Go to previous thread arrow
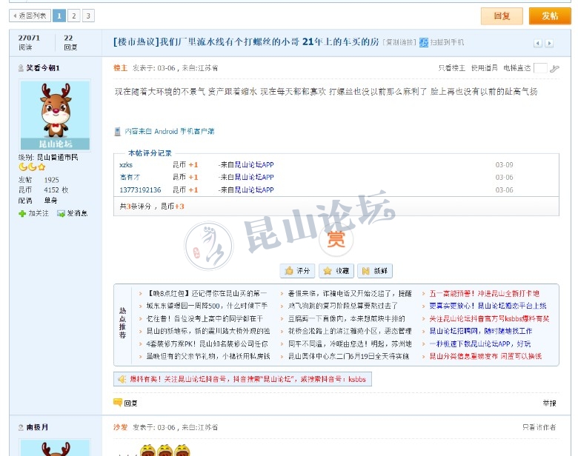This screenshot has width=578, height=456. [x=538, y=44]
